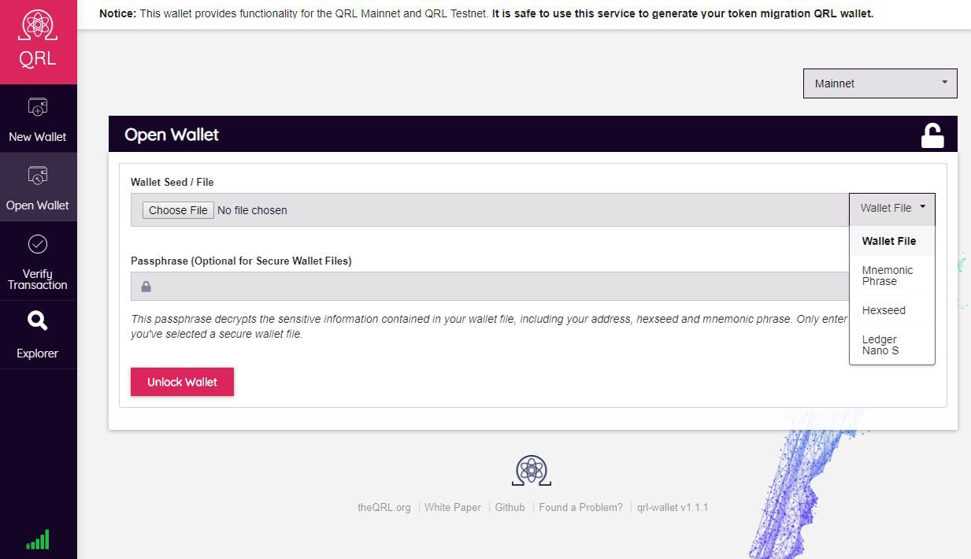Click the Unlock Wallet button
This screenshot has width=971, height=559.
click(x=182, y=382)
